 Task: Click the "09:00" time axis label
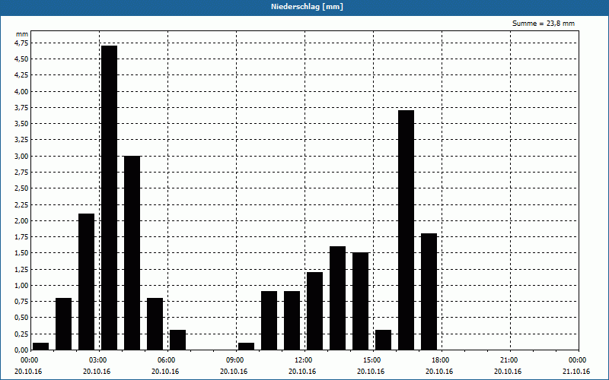click(x=236, y=360)
